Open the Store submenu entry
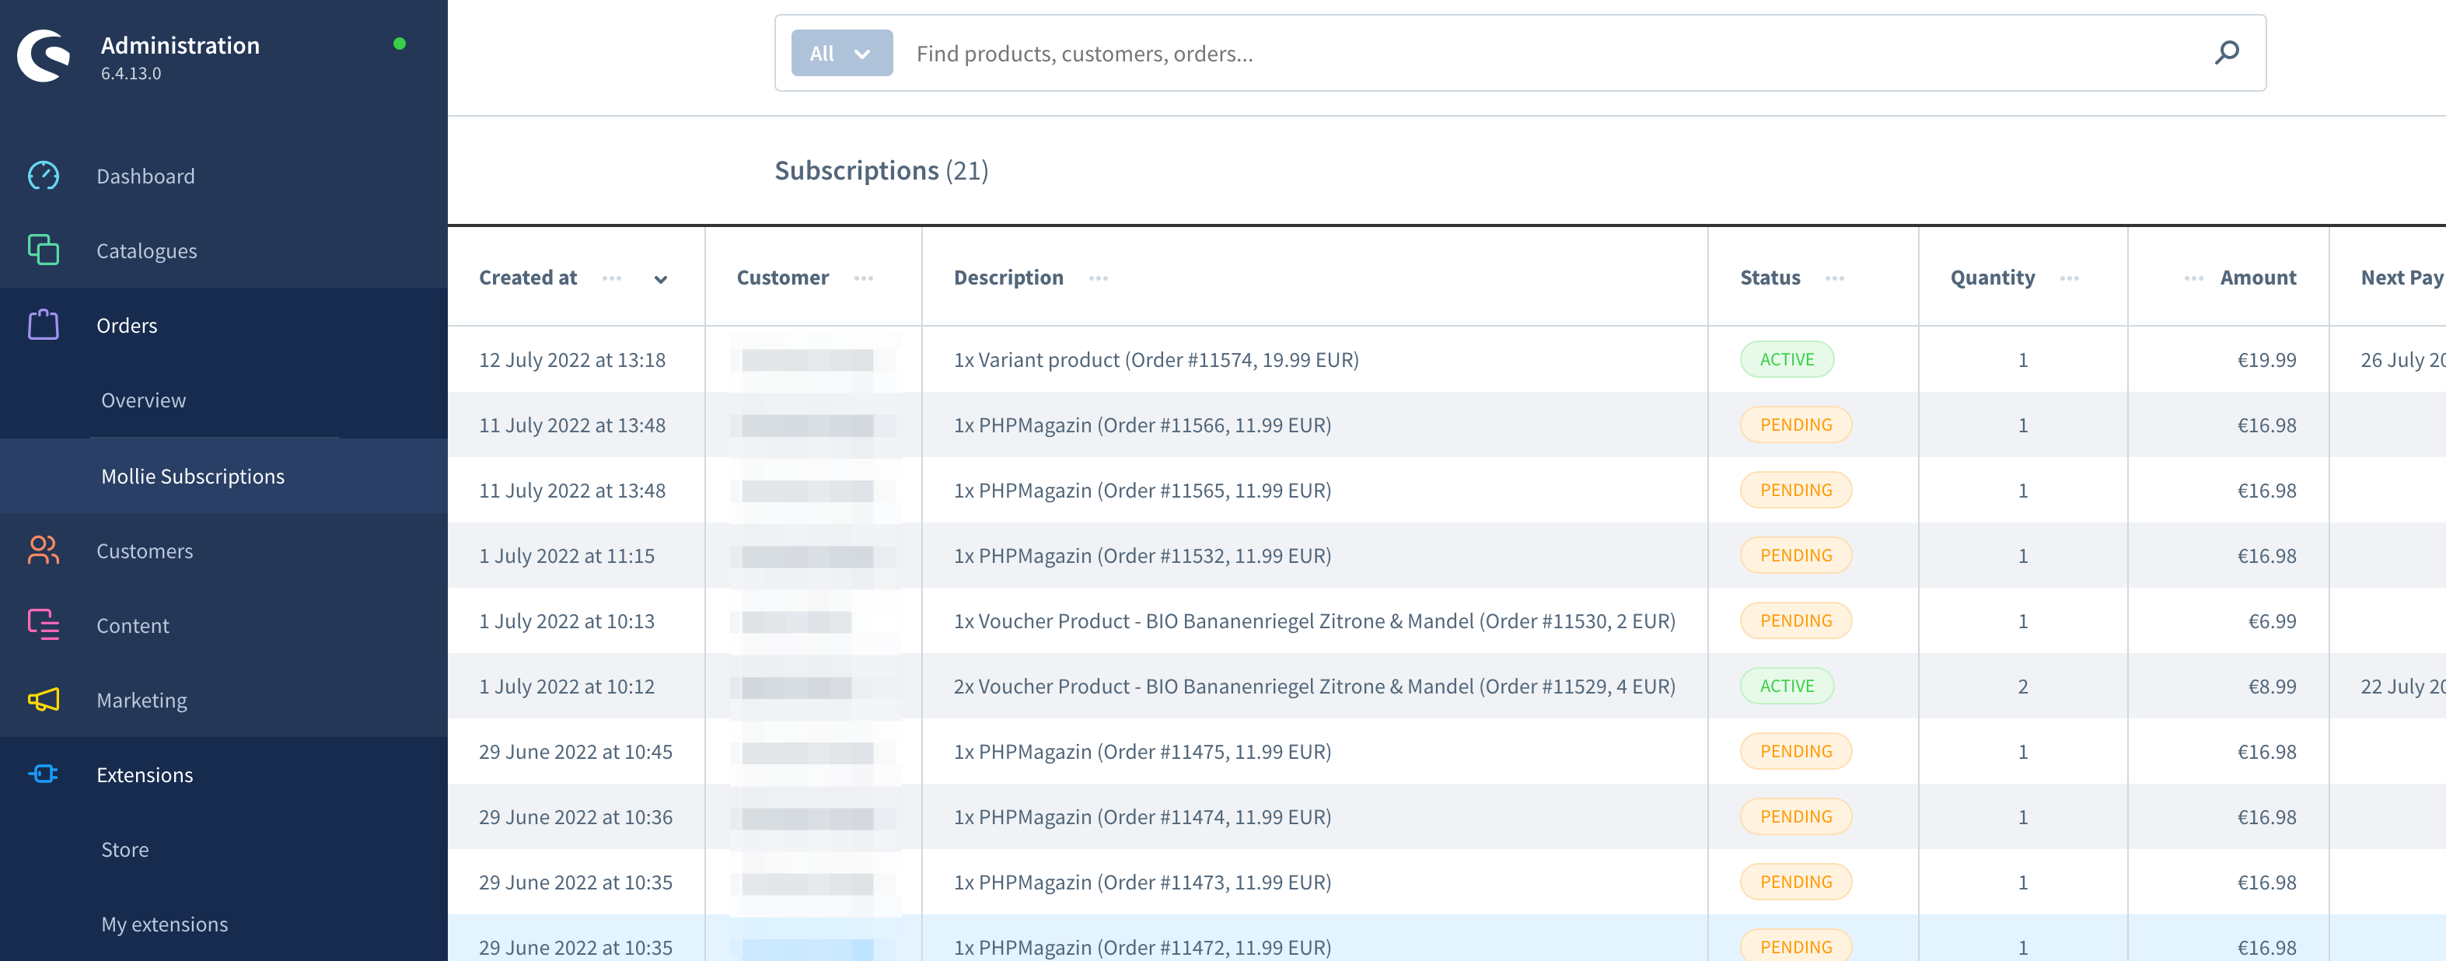 pyautogui.click(x=125, y=849)
